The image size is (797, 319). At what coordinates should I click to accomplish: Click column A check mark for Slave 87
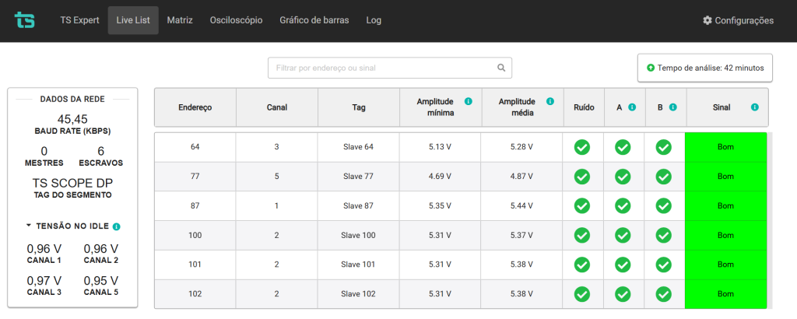(623, 205)
